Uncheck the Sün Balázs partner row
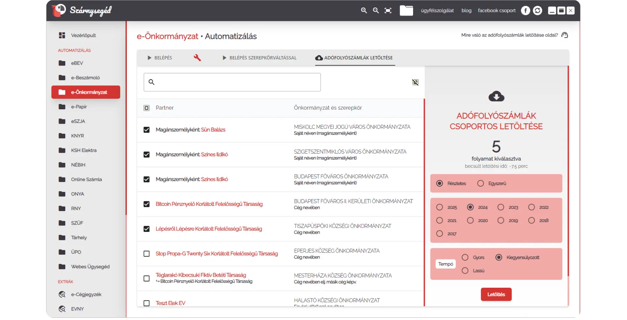Image resolution: width=627 pixels, height=320 pixels. (147, 130)
